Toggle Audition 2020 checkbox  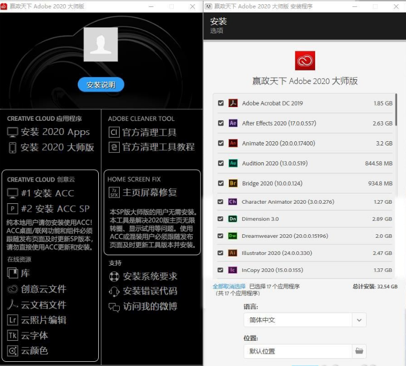pos(221,163)
